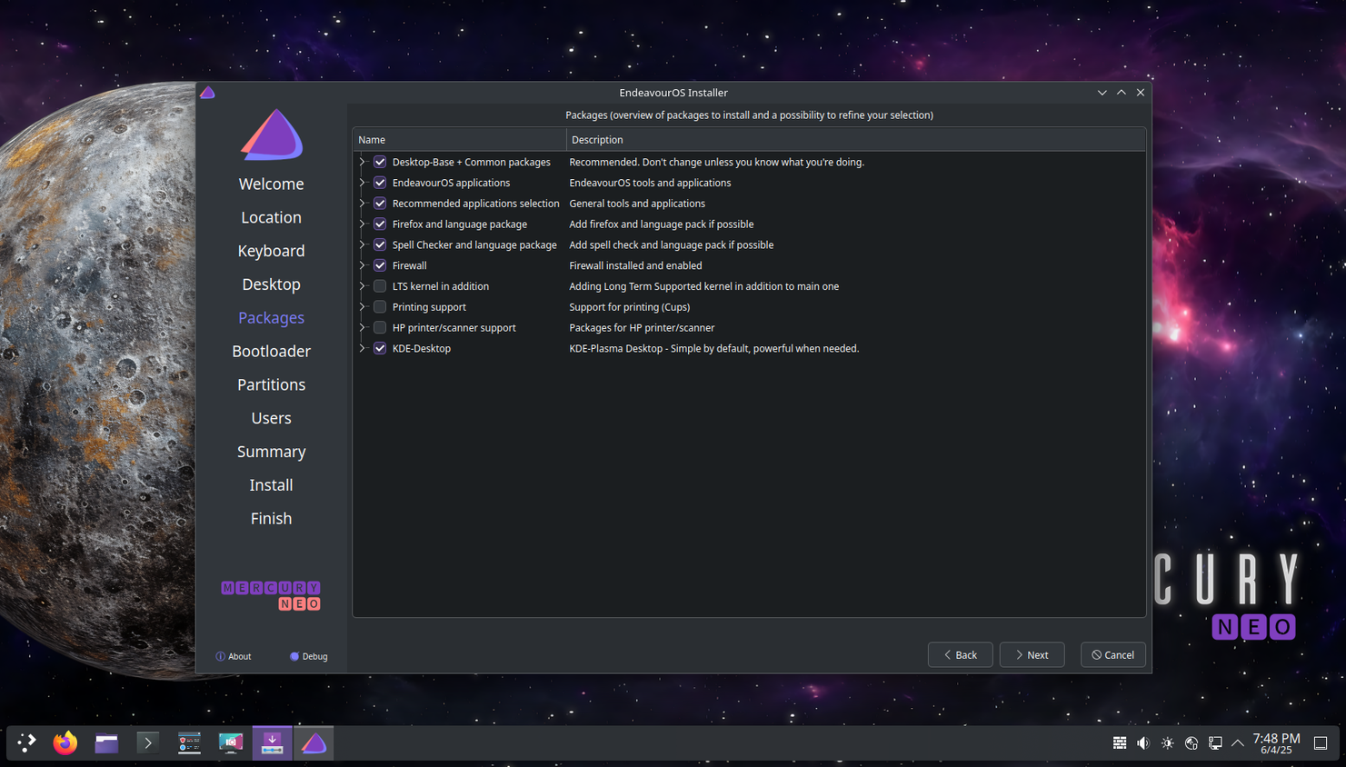Go back with the Back button
The width and height of the screenshot is (1346, 767).
click(961, 654)
